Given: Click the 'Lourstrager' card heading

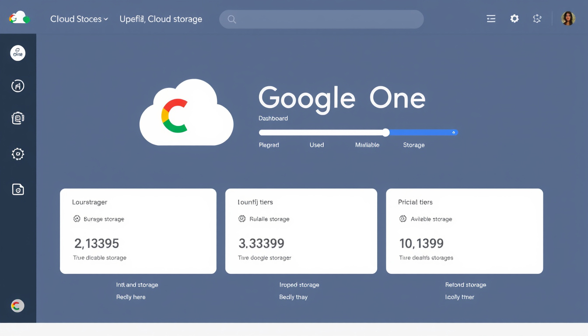Looking at the screenshot, I should [x=90, y=202].
